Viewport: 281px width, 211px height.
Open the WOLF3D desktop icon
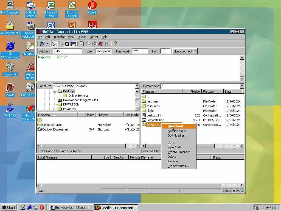point(10,110)
